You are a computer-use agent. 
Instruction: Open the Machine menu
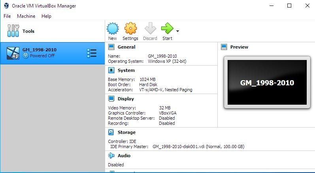(x=26, y=16)
